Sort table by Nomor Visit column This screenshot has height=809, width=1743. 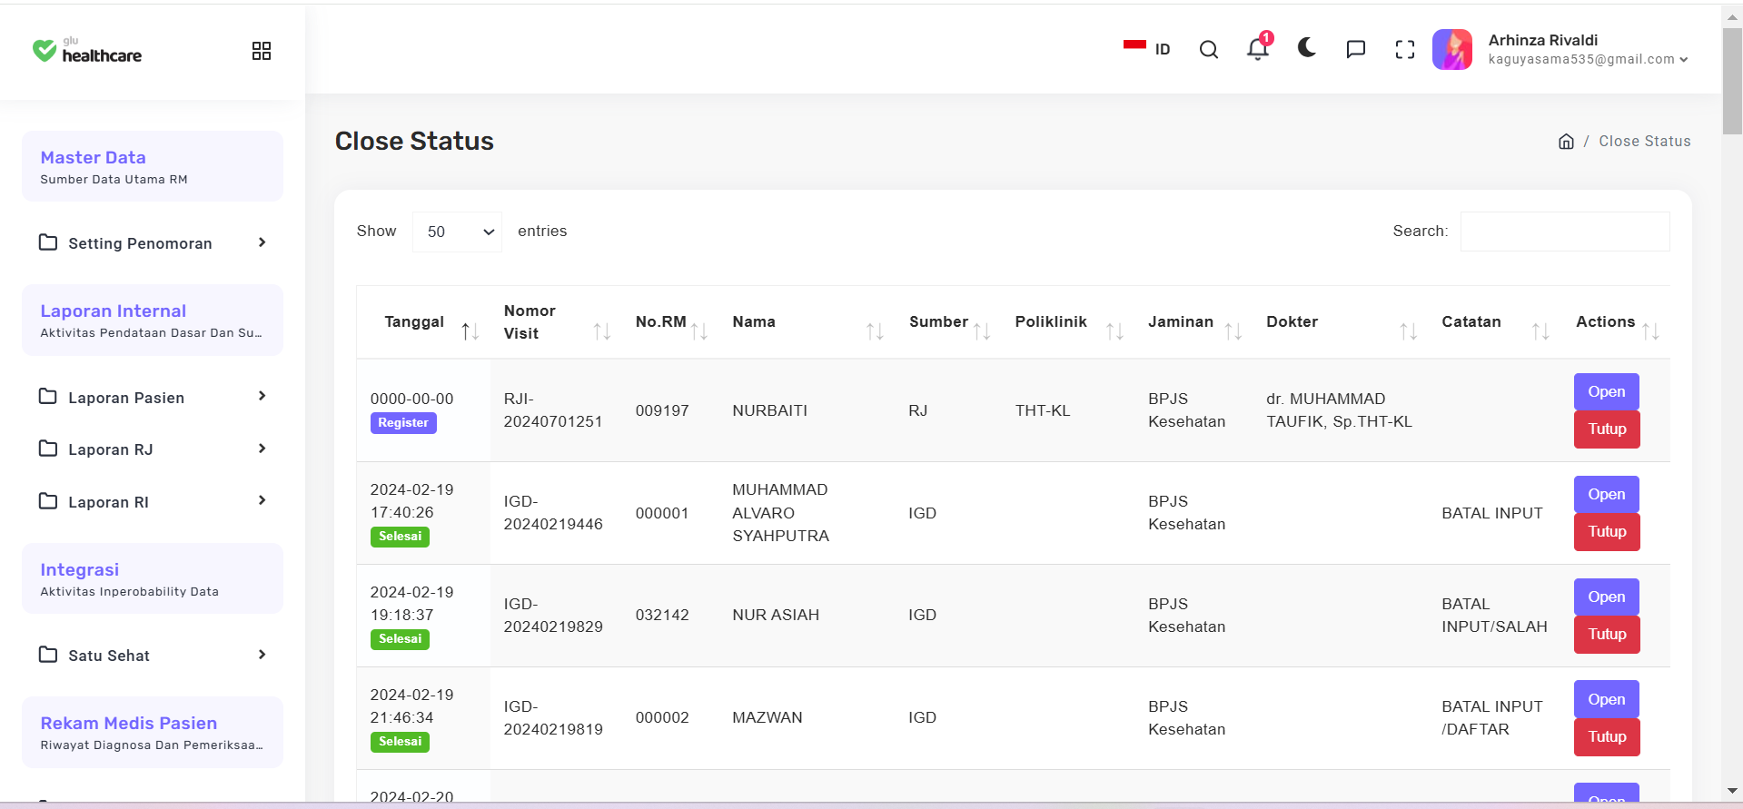pos(557,322)
